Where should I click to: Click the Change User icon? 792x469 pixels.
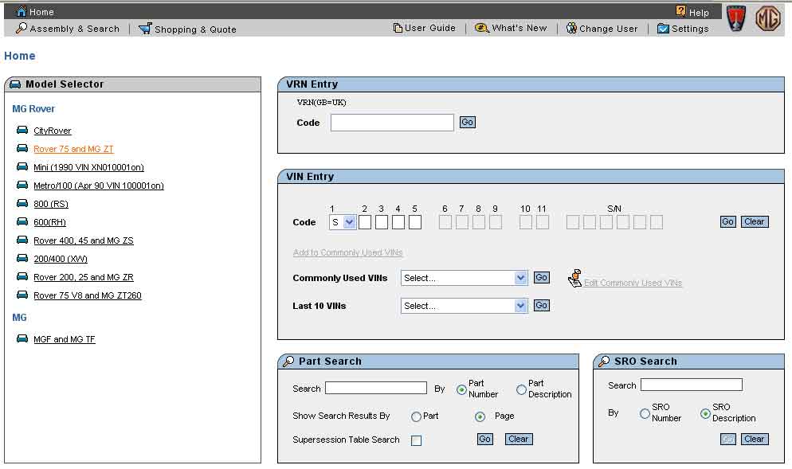[571, 29]
